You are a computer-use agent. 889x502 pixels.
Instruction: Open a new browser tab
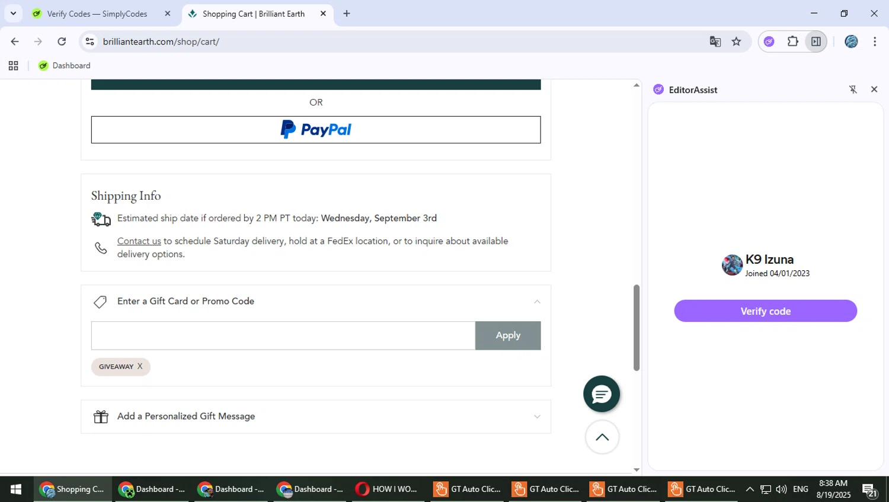click(x=347, y=14)
